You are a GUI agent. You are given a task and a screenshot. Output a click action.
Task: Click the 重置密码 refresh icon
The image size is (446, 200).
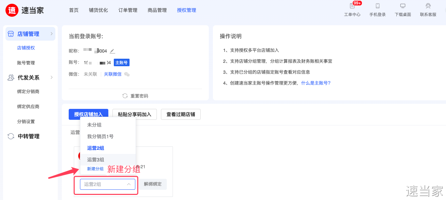pos(125,96)
